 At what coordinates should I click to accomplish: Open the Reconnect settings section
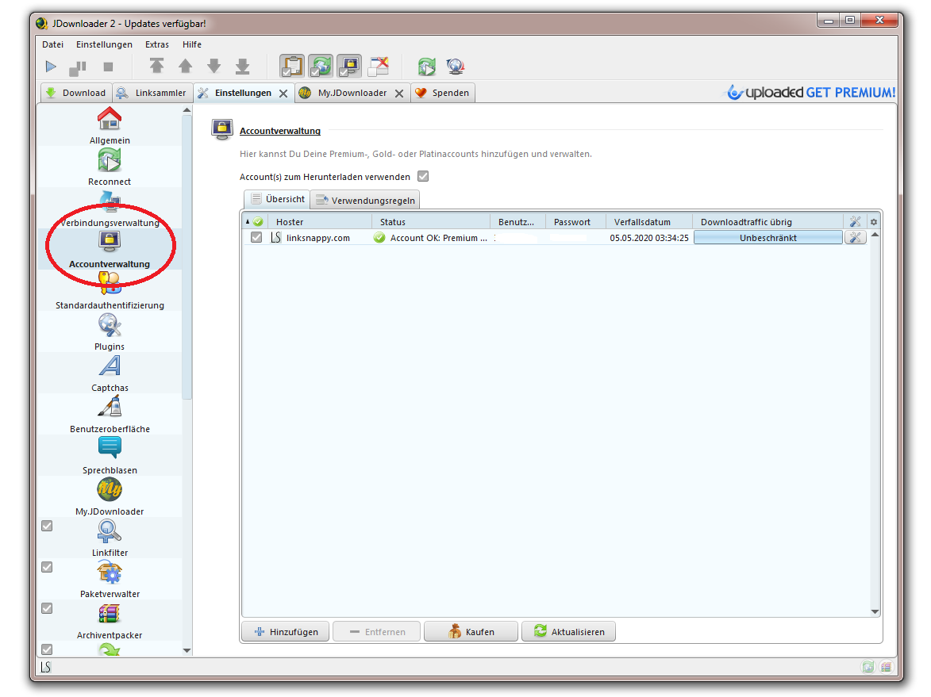tap(110, 167)
